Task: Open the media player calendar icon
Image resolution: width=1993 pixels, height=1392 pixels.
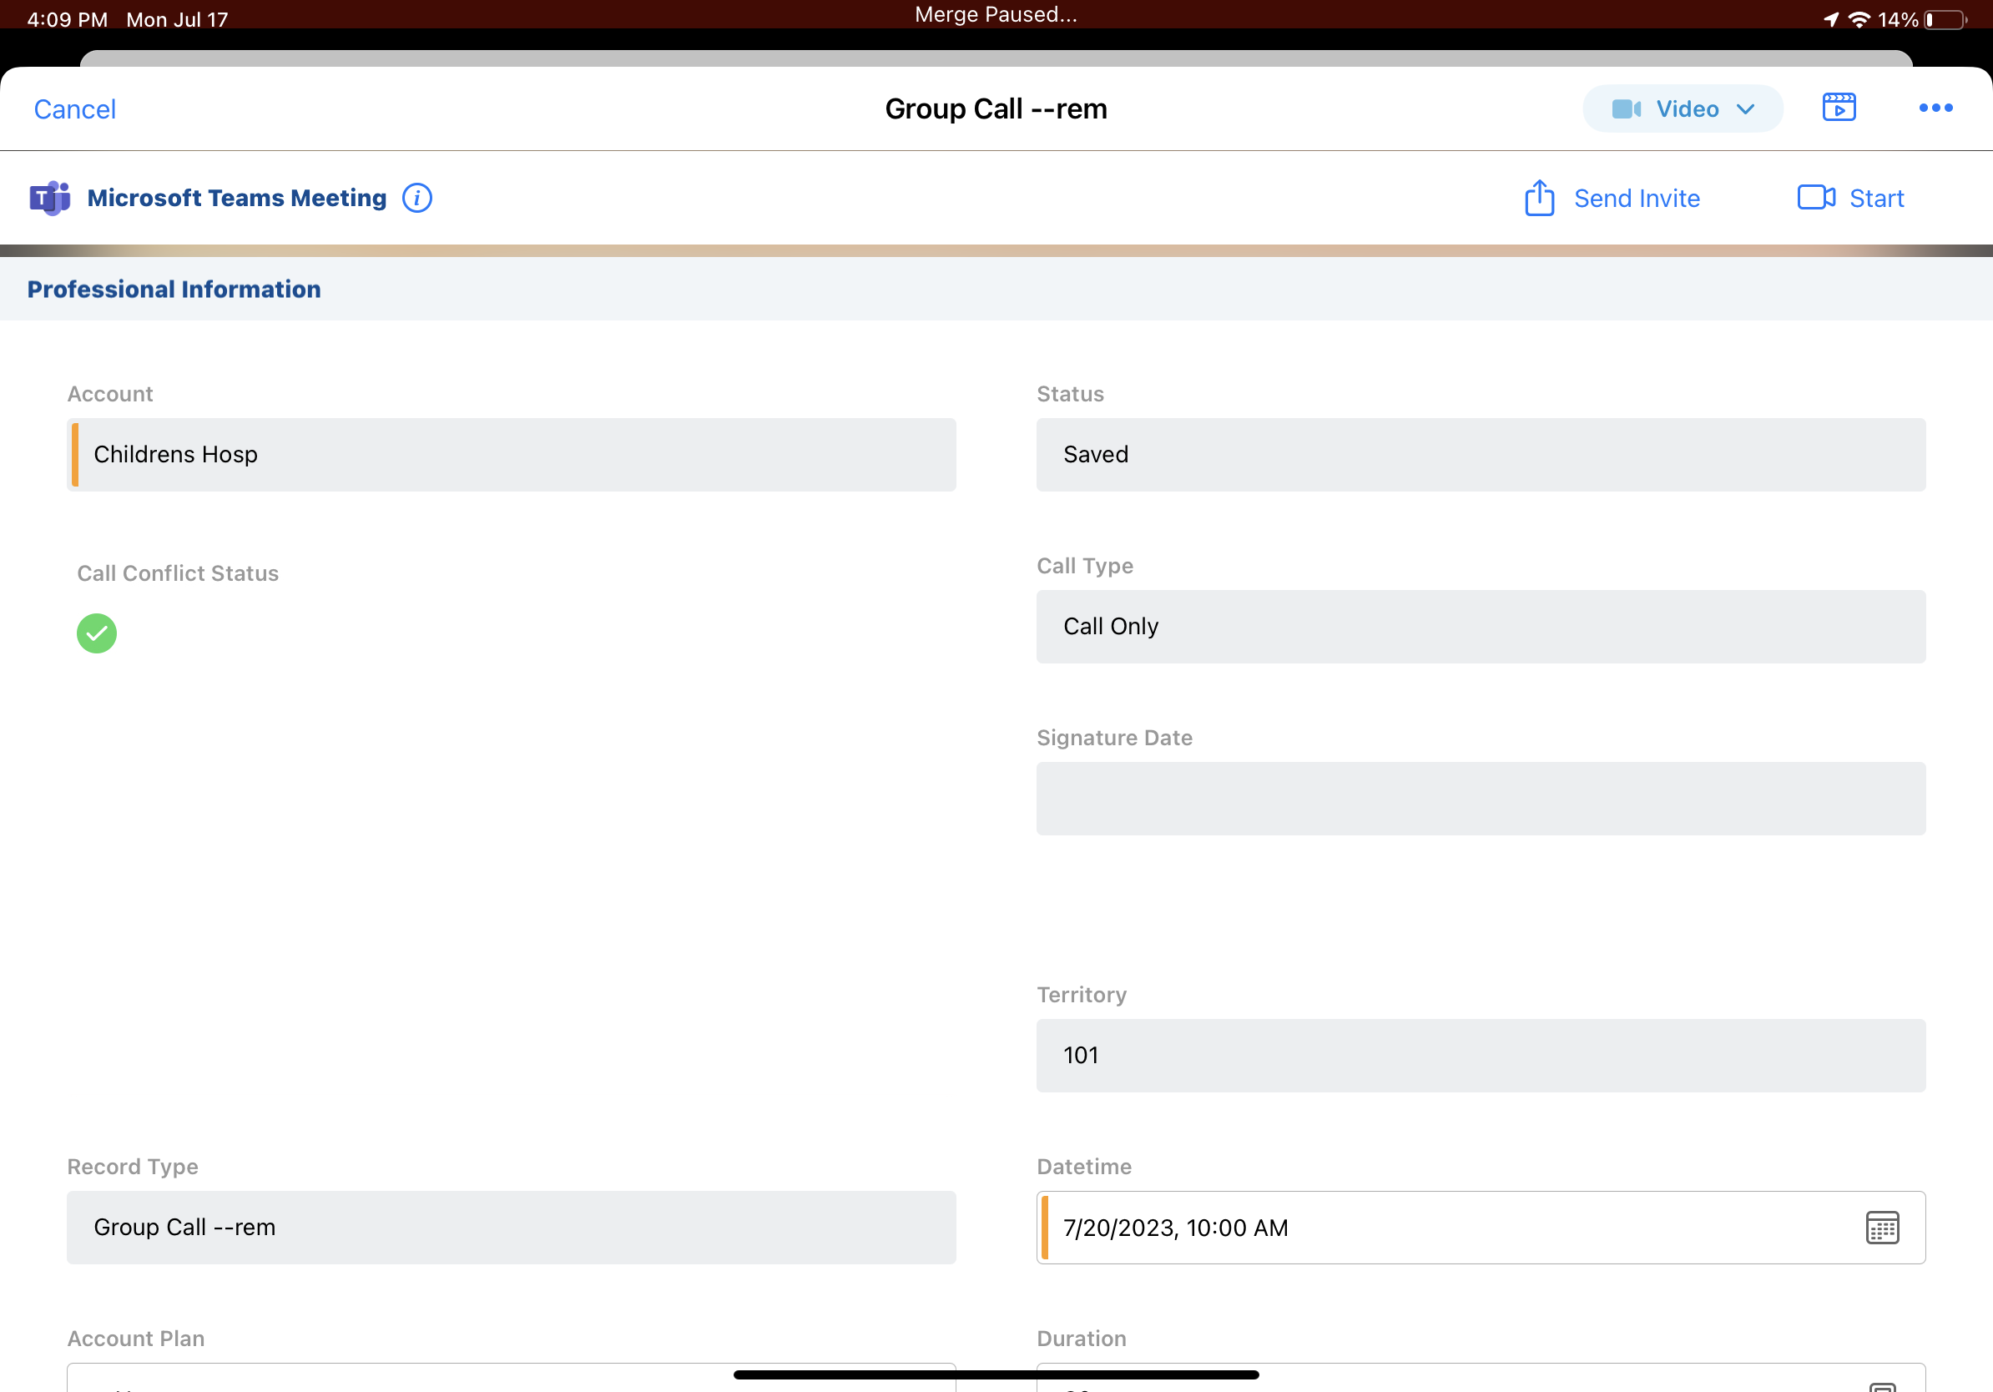Action: (x=1839, y=108)
